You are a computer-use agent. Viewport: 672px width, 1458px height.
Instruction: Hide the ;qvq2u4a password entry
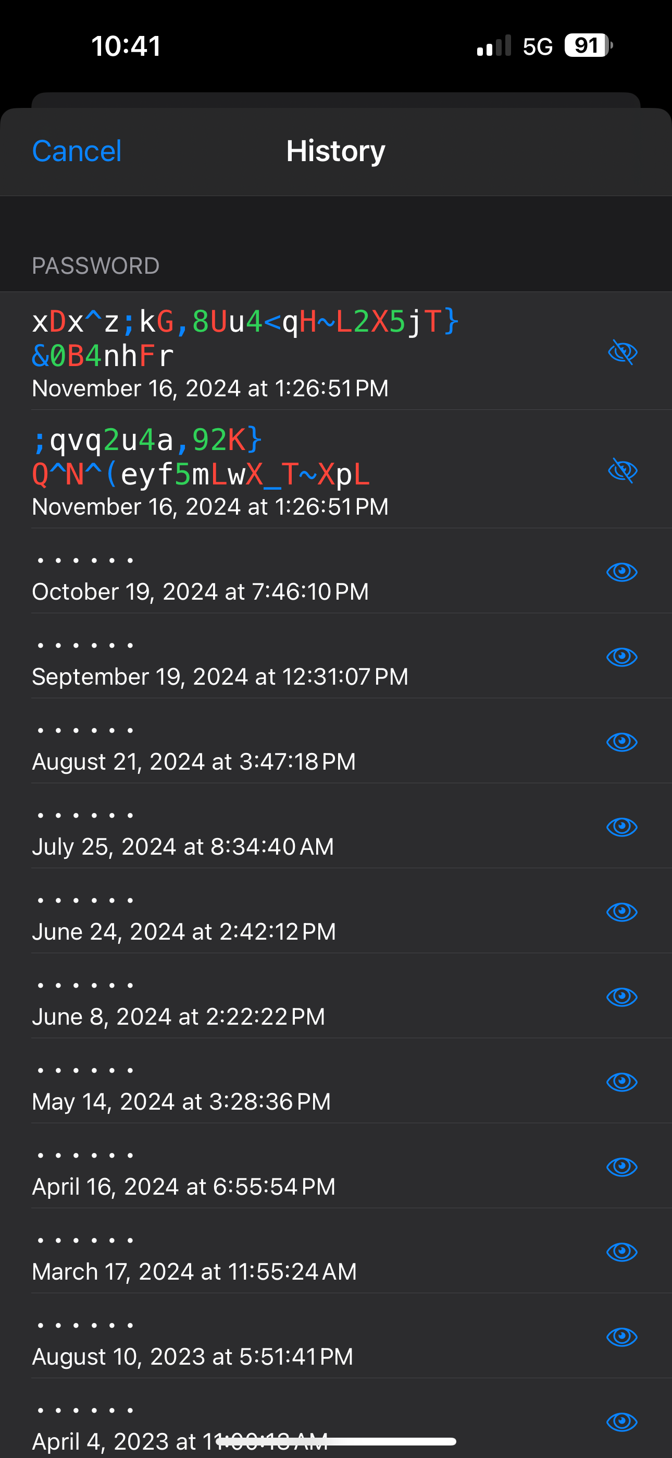[x=622, y=470]
